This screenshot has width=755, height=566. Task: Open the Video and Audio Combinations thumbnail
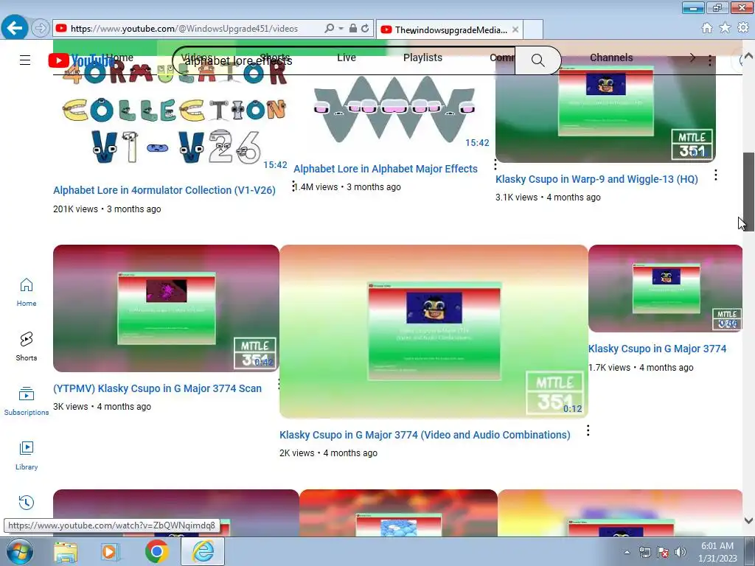coord(434,331)
